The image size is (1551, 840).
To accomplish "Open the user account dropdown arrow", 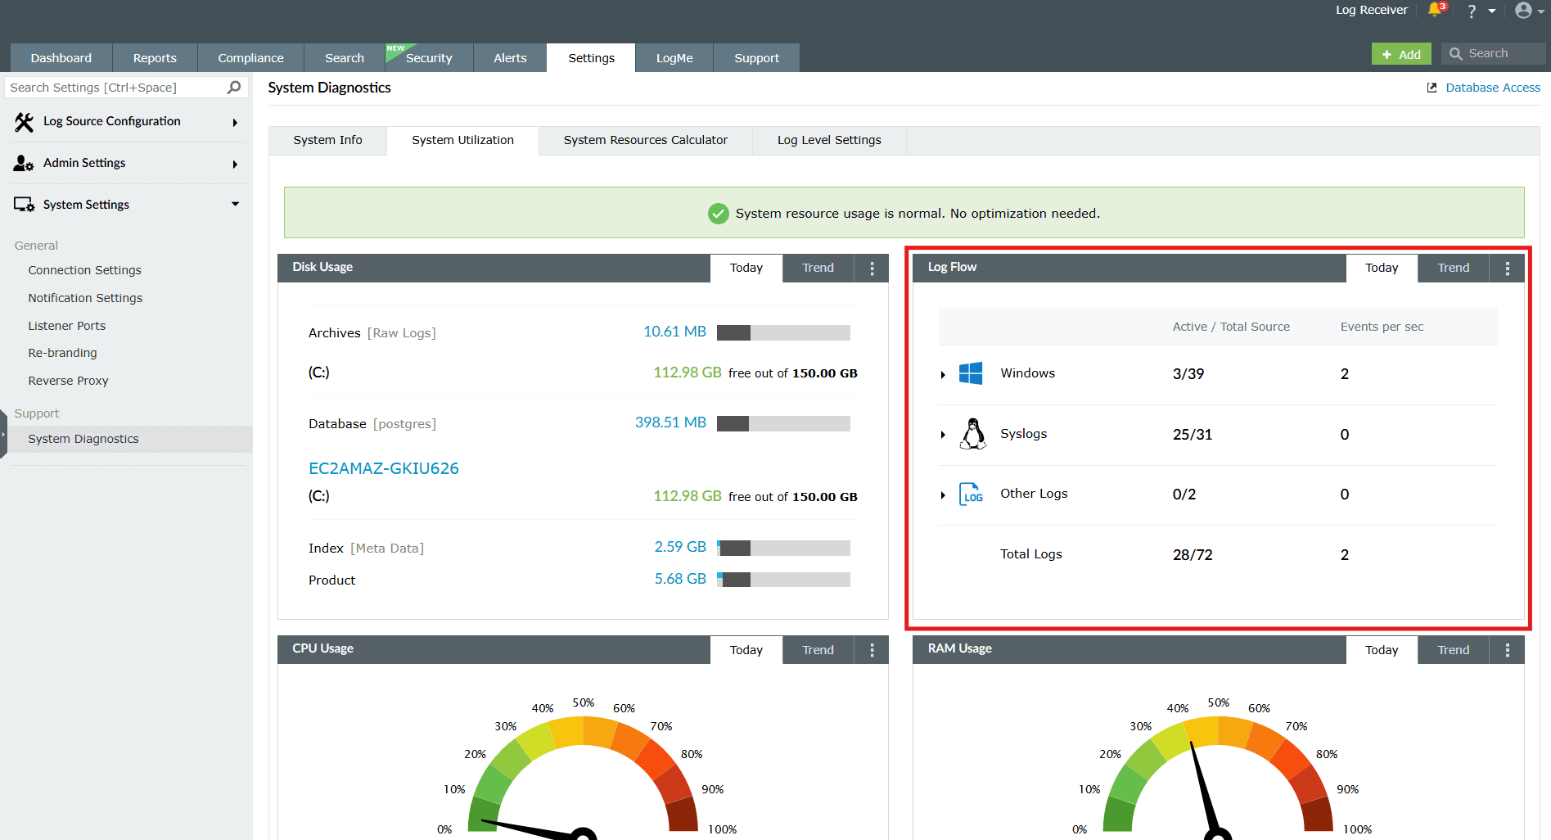I will (x=1541, y=11).
